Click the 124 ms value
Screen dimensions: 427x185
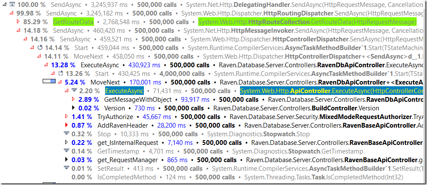click(x=175, y=177)
